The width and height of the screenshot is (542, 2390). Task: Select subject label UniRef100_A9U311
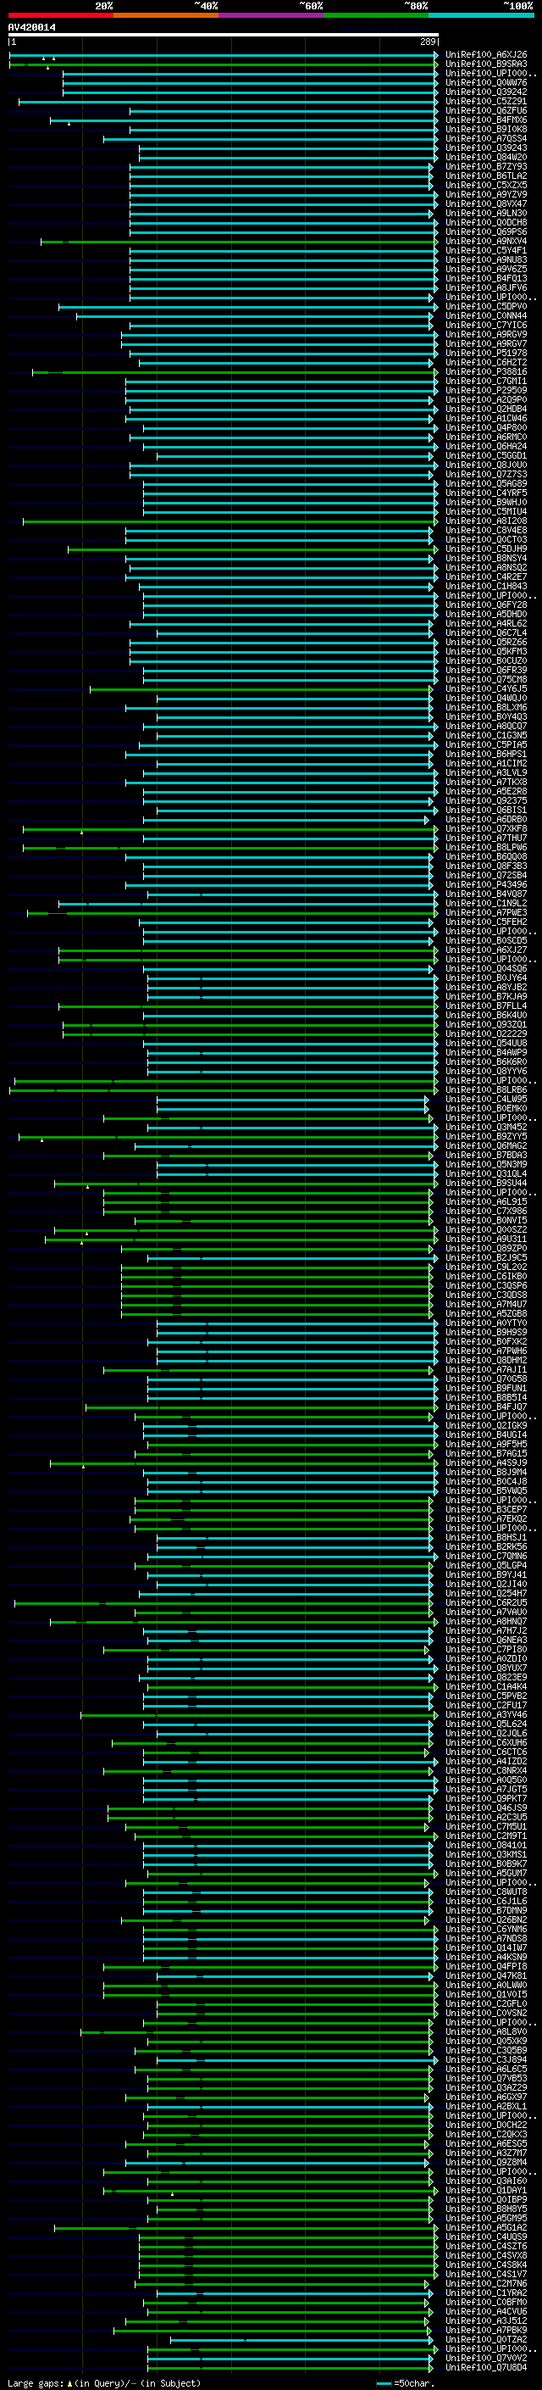[x=486, y=1240]
